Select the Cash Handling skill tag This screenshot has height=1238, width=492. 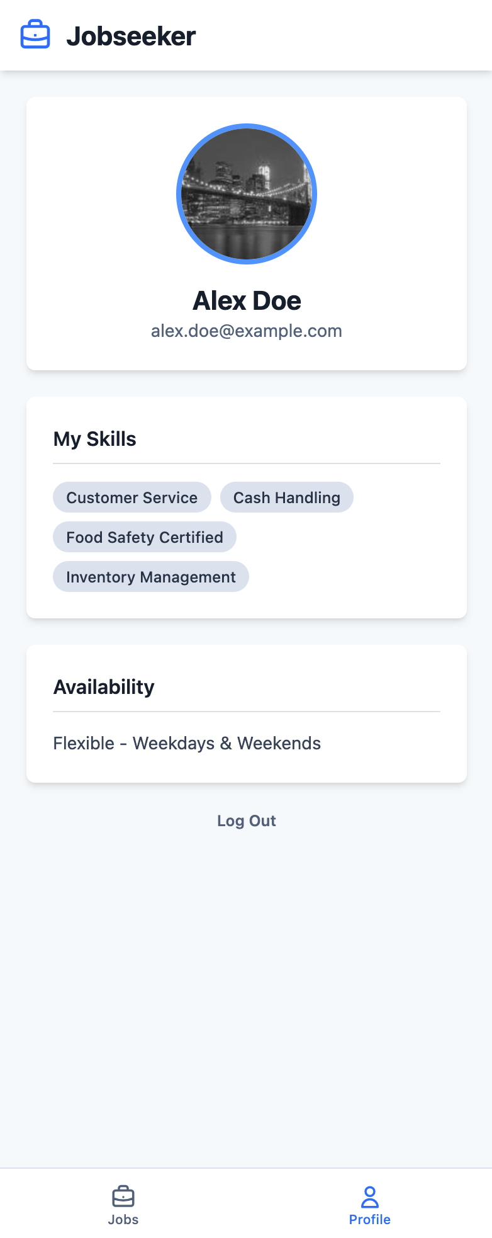(x=287, y=497)
